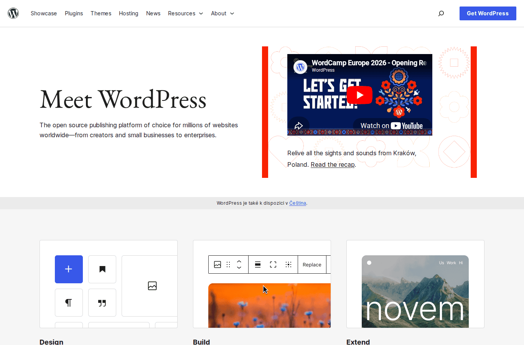The image size is (524, 345).
Task: Open the Hosting menu item
Action: 129,13
